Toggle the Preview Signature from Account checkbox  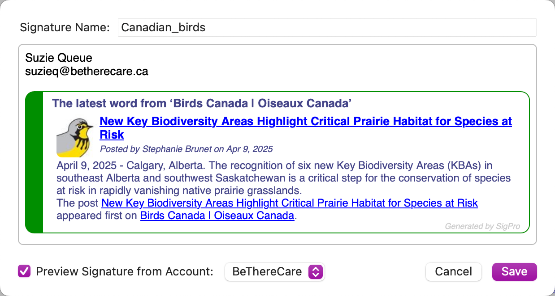pos(24,271)
